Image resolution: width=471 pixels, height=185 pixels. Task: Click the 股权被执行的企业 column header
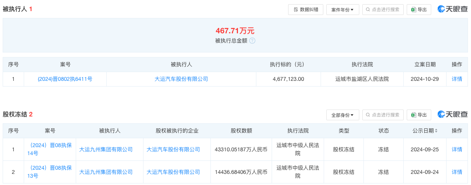click(x=177, y=131)
